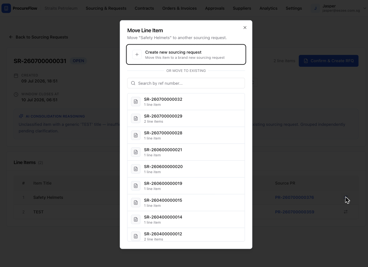Screen dimensions: 368x267
Task: Click the calendar icon beside Created
Action: (x=16, y=76)
